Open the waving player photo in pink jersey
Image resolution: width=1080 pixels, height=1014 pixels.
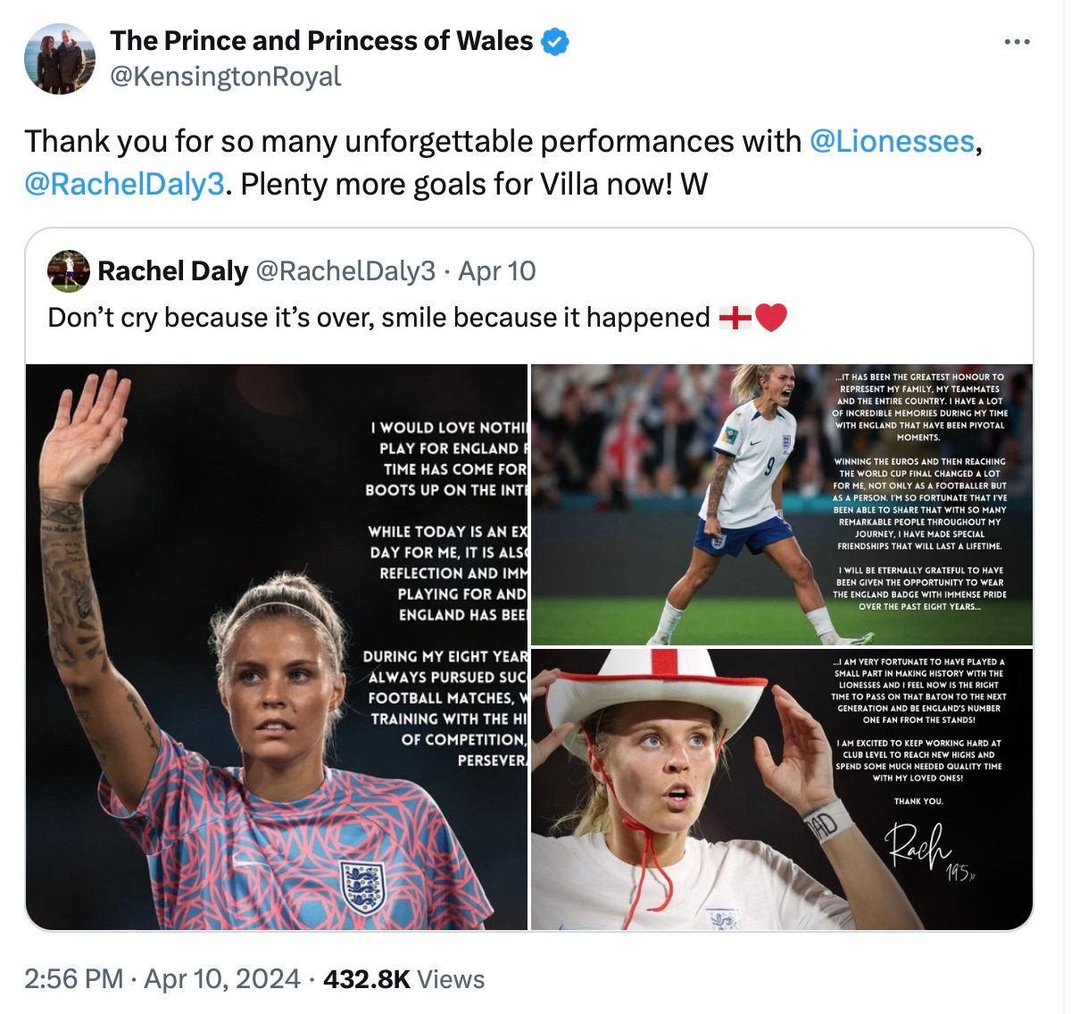(x=277, y=647)
